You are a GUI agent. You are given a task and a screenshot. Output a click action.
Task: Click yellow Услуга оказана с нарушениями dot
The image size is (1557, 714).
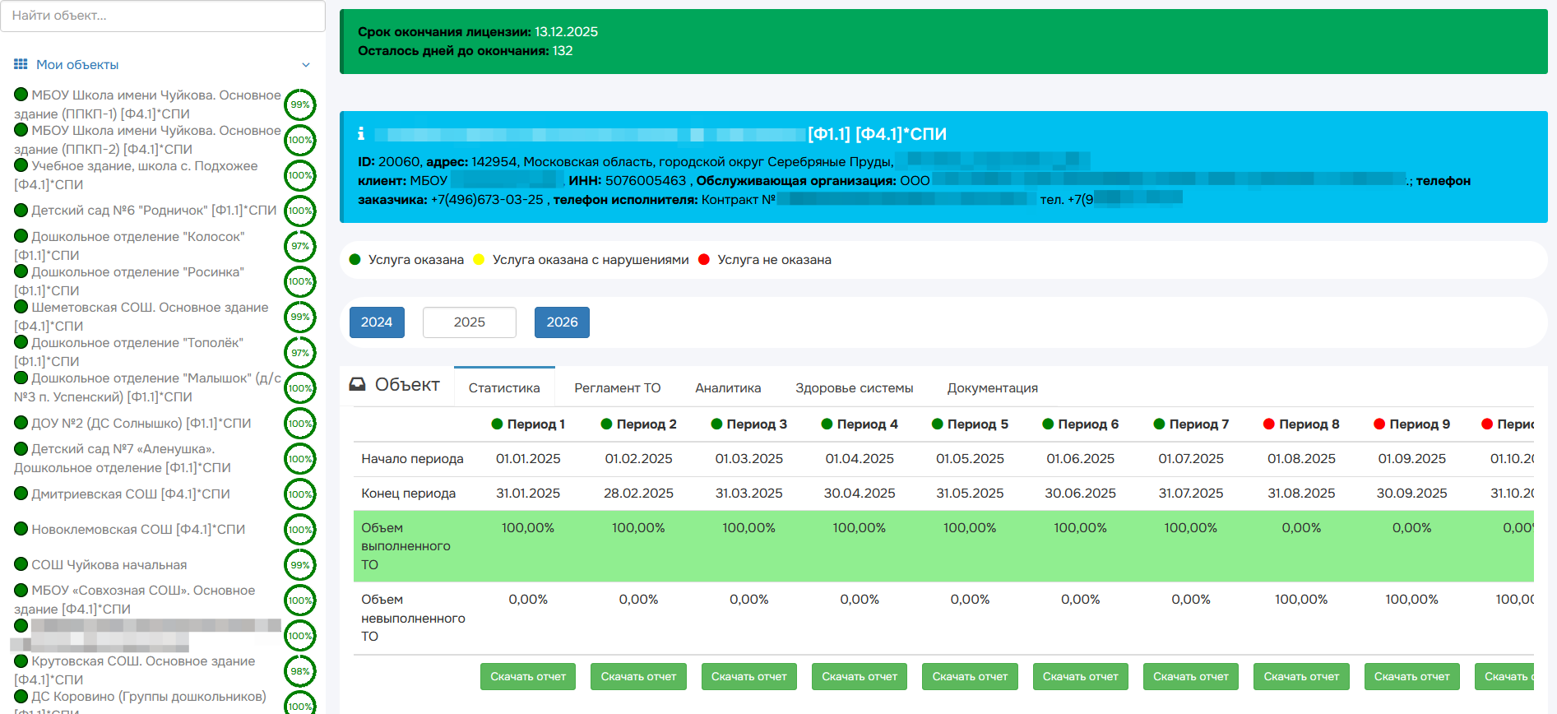[x=480, y=259]
